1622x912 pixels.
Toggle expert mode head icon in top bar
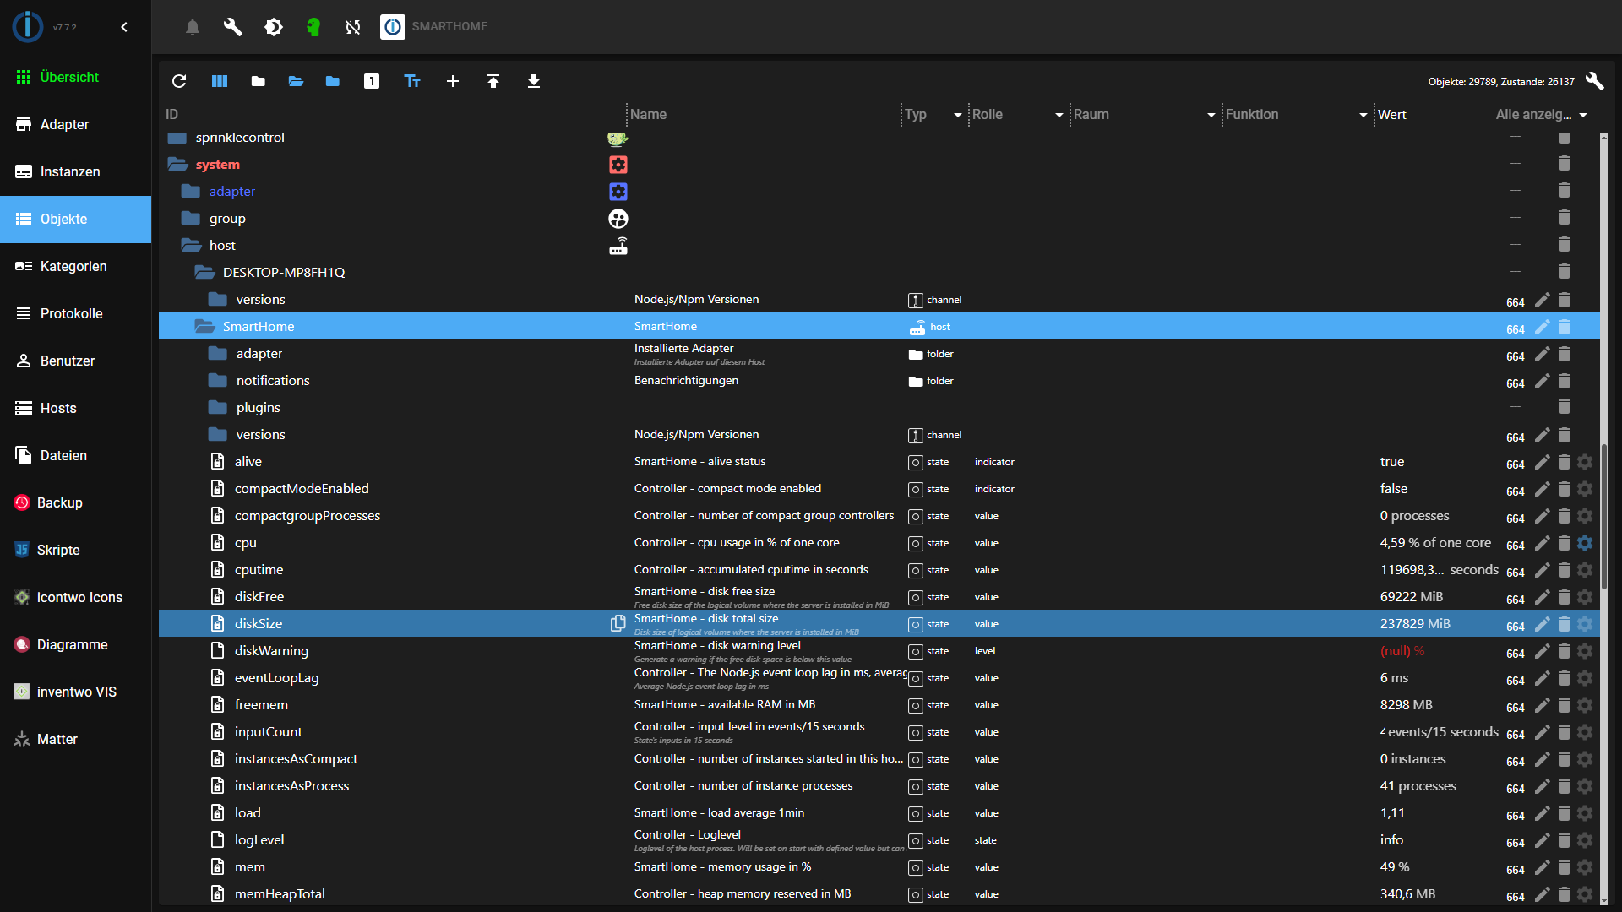click(x=313, y=27)
